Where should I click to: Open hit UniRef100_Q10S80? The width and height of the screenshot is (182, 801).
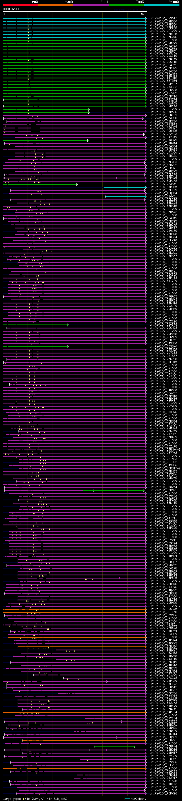pos(163,72)
